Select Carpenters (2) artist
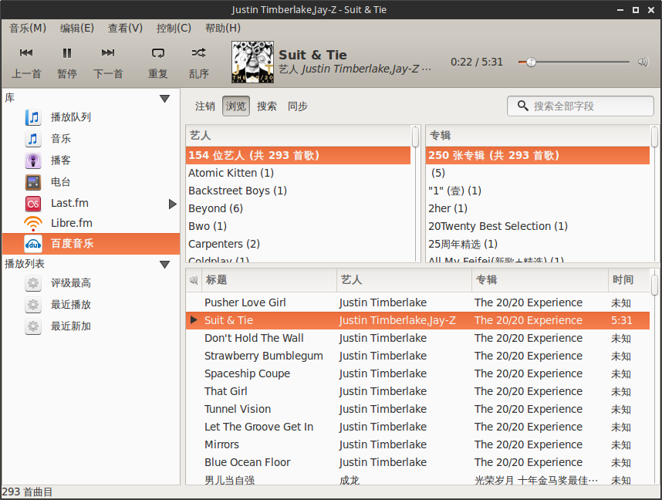662x500 pixels. [298, 244]
